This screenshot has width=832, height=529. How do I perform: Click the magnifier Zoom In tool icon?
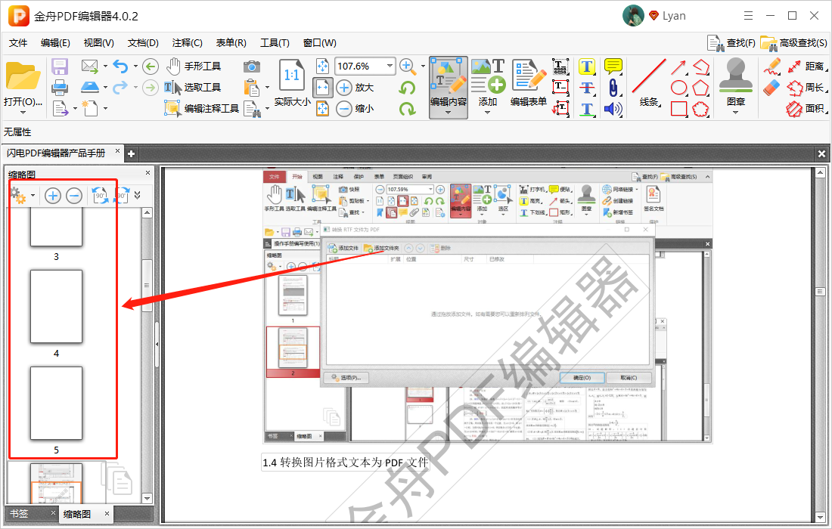(408, 67)
